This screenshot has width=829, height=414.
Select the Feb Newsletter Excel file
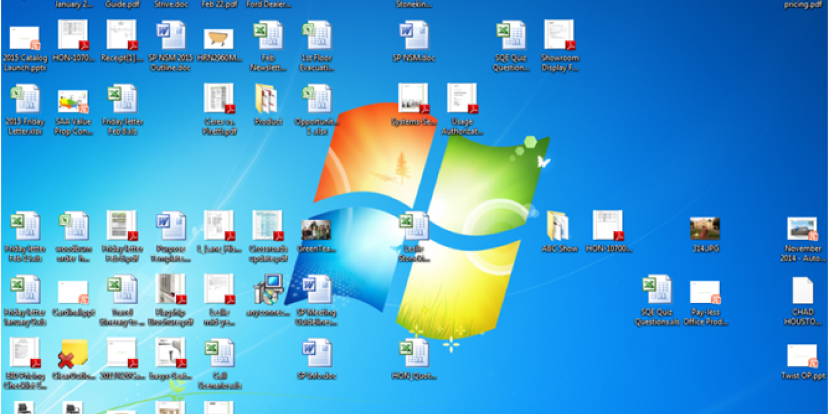click(x=268, y=36)
